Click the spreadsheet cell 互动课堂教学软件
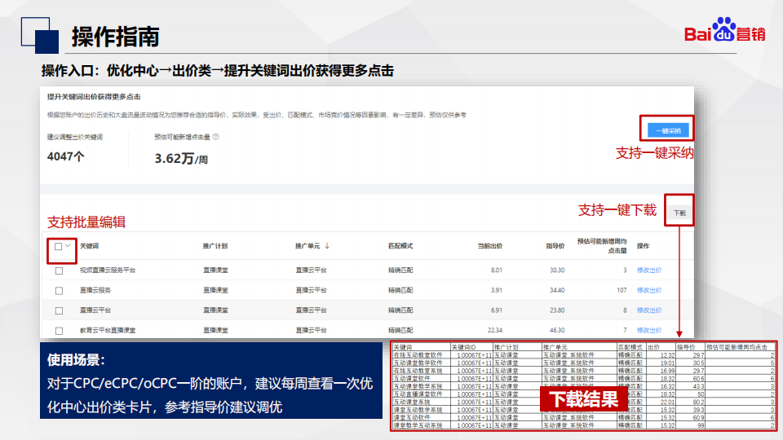The image size is (783, 440). tap(418, 363)
